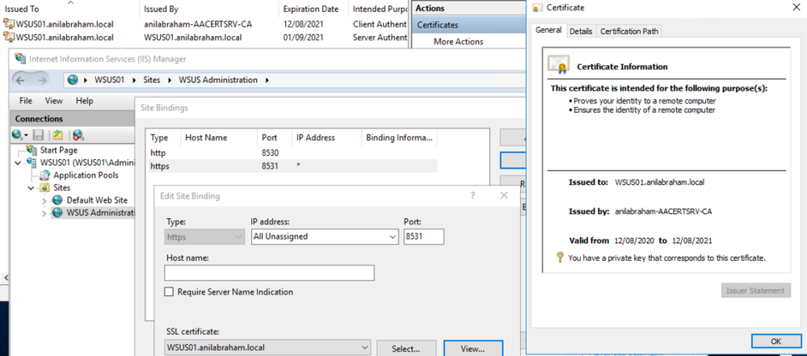Open the Help menu in IIS Manager
Image resolution: width=807 pixels, height=356 pixels.
84,101
